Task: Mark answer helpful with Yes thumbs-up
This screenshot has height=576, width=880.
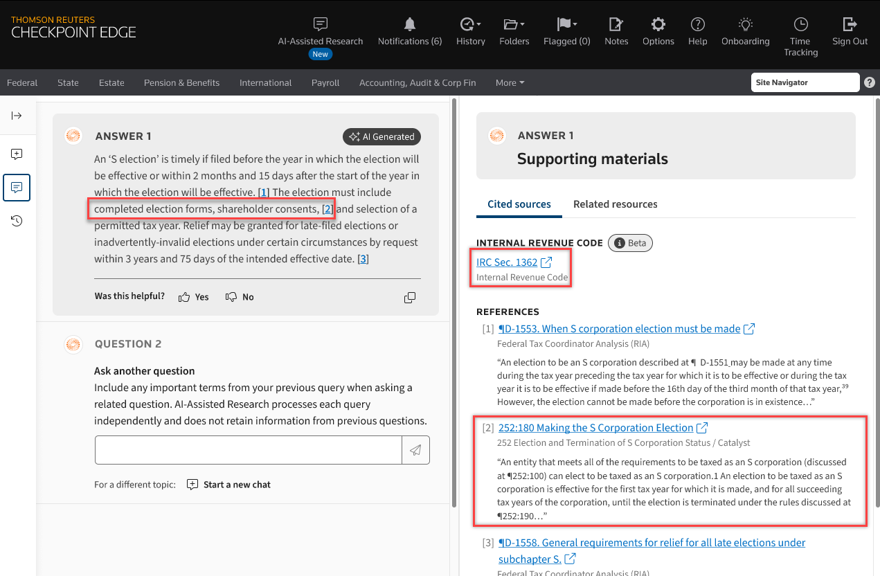Action: pyautogui.click(x=193, y=297)
